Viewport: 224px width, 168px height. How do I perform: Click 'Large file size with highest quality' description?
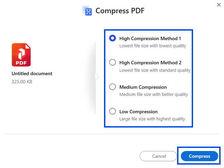(152, 119)
